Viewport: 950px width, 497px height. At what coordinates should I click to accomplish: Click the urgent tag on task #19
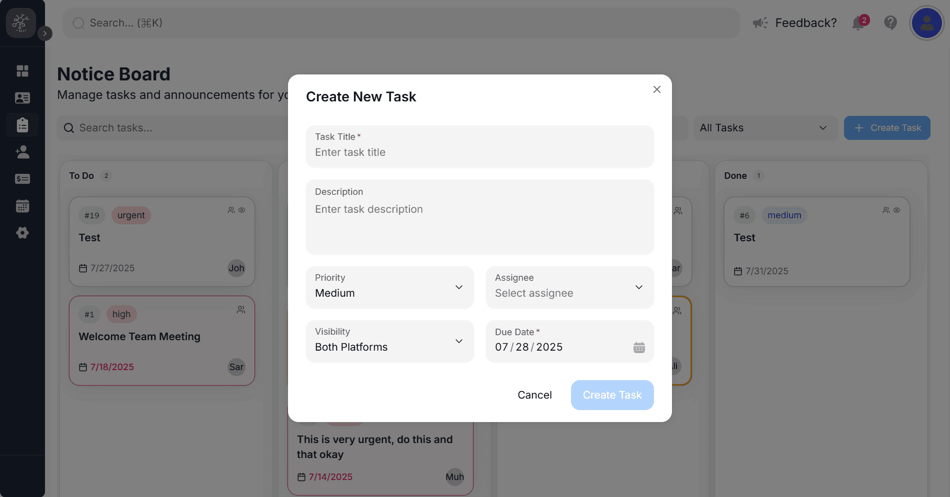tap(131, 215)
